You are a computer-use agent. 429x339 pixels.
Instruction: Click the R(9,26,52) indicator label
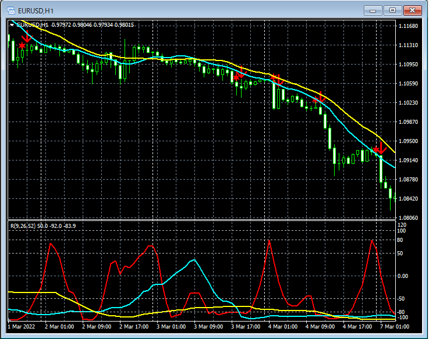[x=23, y=226]
